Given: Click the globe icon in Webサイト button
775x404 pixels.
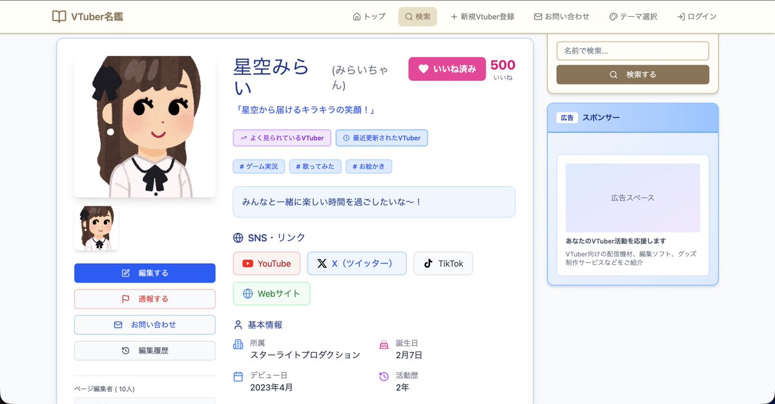Looking at the screenshot, I should [247, 293].
